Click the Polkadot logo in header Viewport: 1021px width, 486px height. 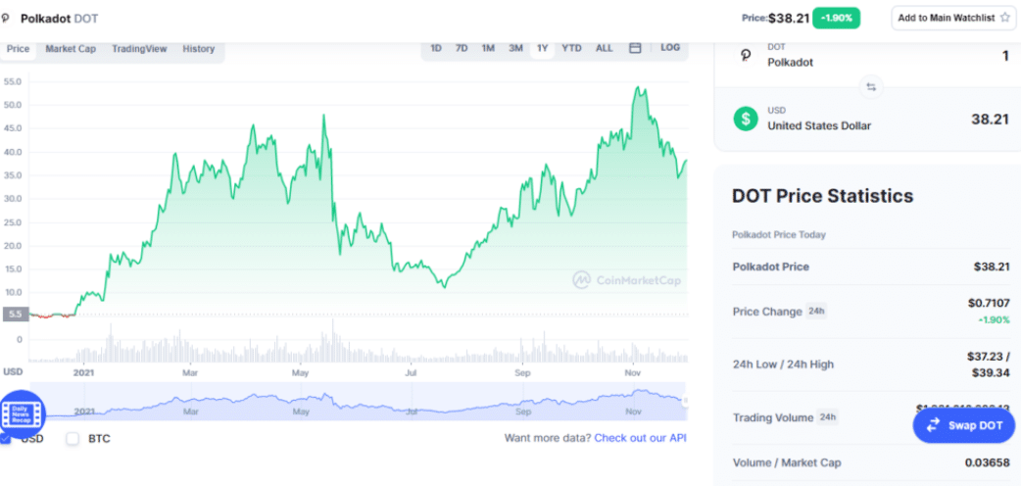(x=6, y=19)
